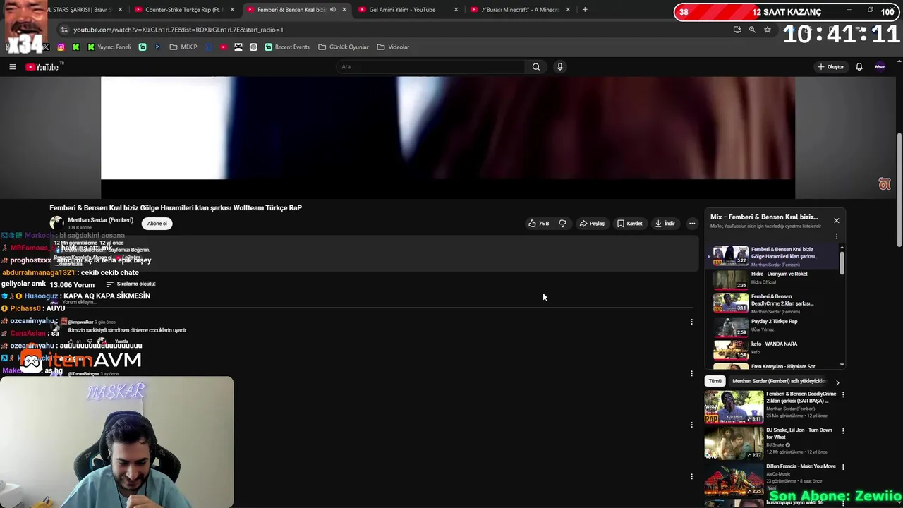Open the account avatar menu
The height and width of the screenshot is (508, 903).
pyautogui.click(x=880, y=67)
